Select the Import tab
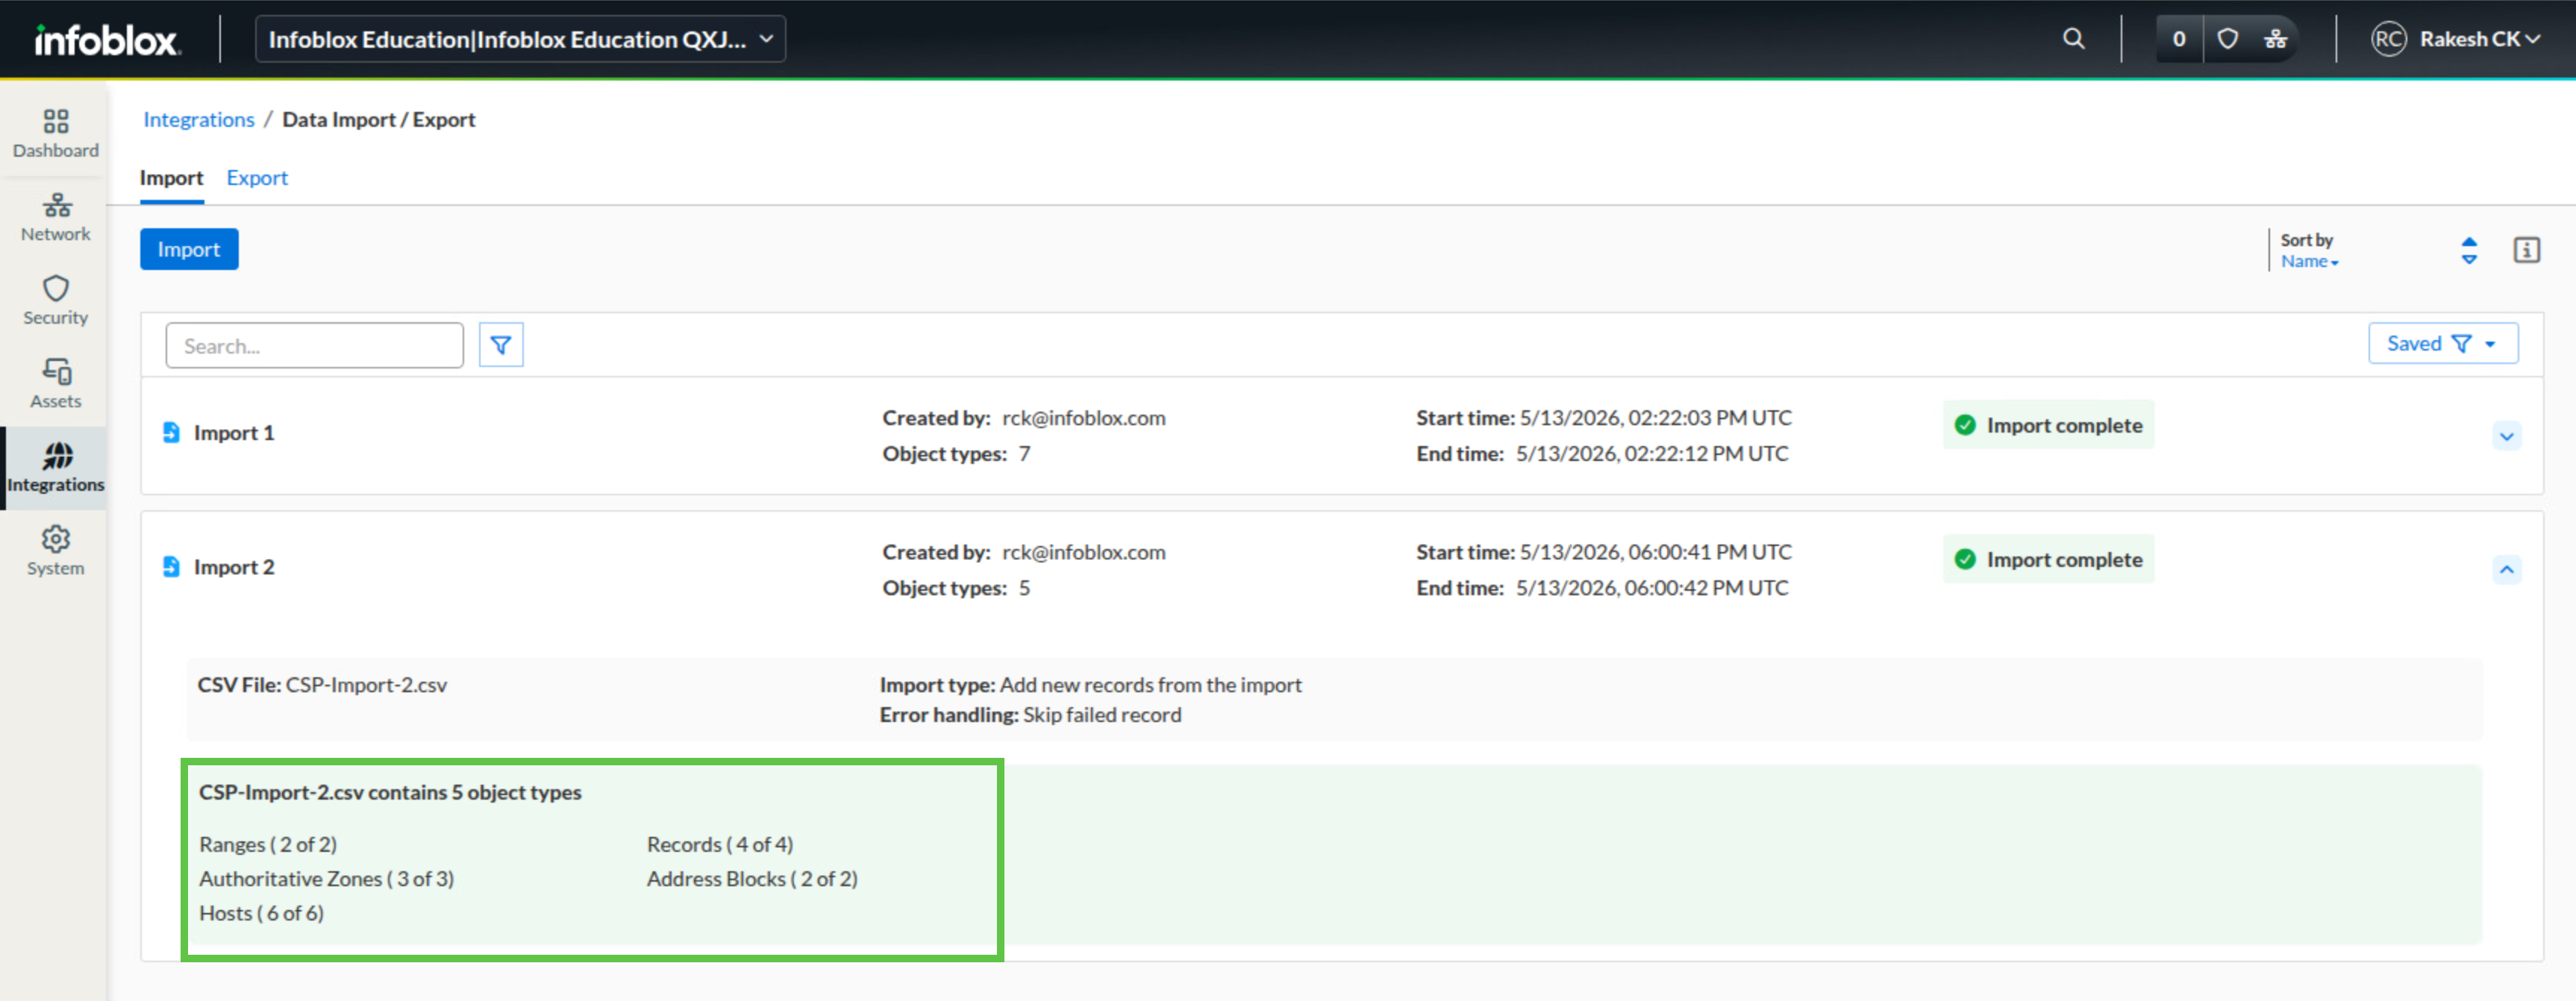This screenshot has width=2576, height=1001. 171,178
